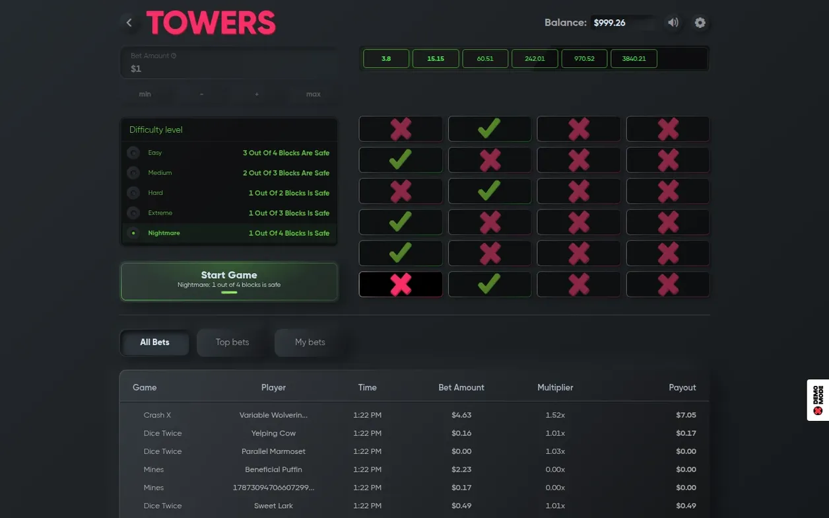Switch to the All Bets tab

154,342
